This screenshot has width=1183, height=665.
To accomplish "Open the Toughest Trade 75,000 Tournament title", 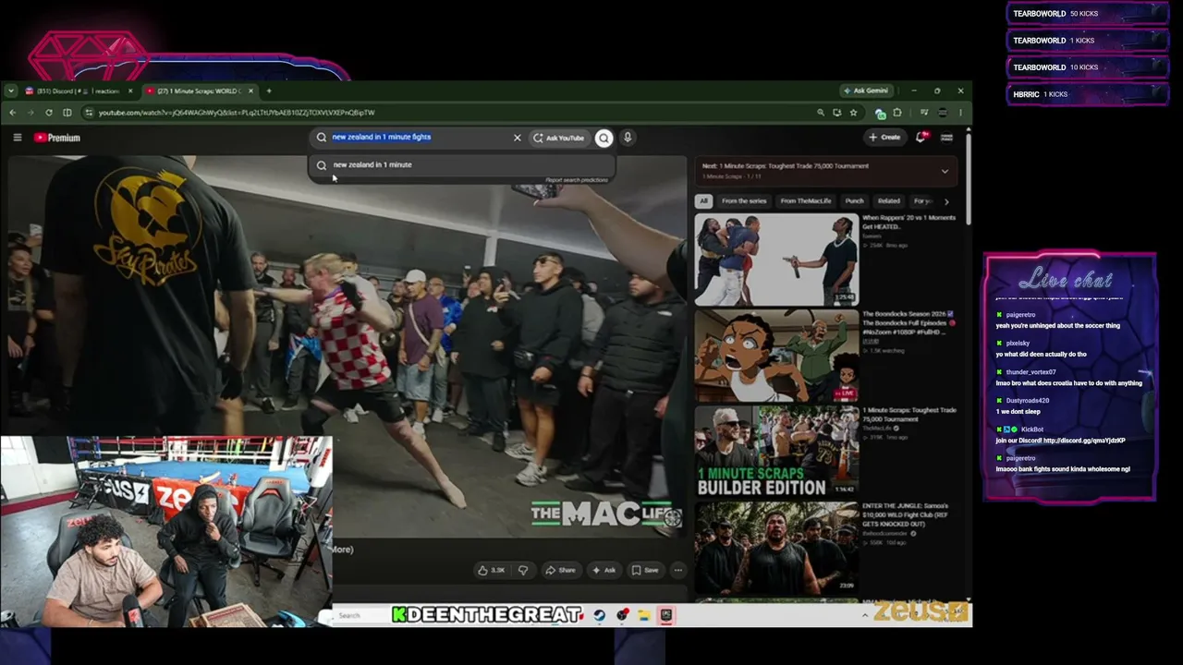I will [x=909, y=415].
